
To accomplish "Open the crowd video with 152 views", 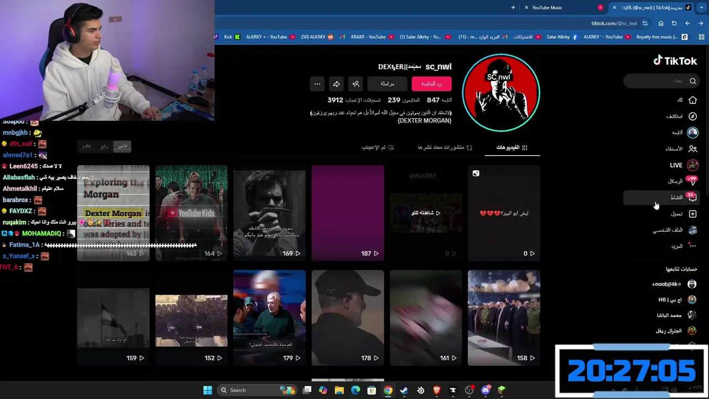I will (x=191, y=318).
